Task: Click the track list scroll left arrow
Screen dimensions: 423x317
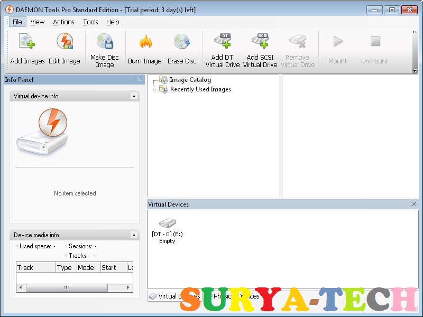Action: click(x=21, y=287)
